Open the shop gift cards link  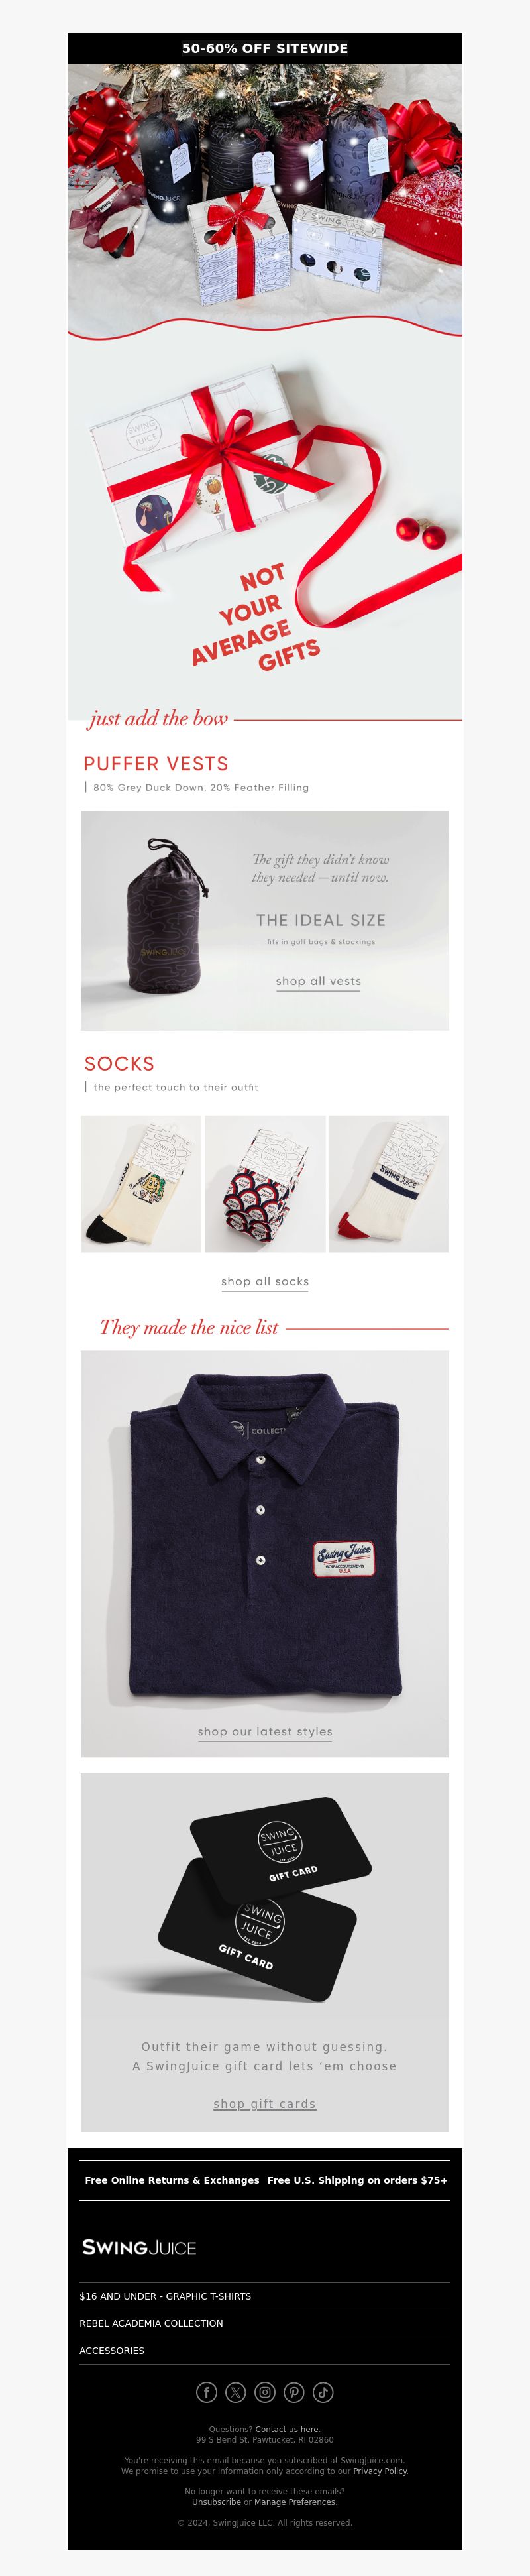tap(265, 2103)
